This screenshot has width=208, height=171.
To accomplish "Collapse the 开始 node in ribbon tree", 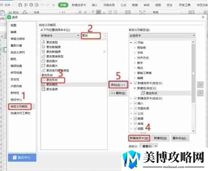I will coord(131,42).
